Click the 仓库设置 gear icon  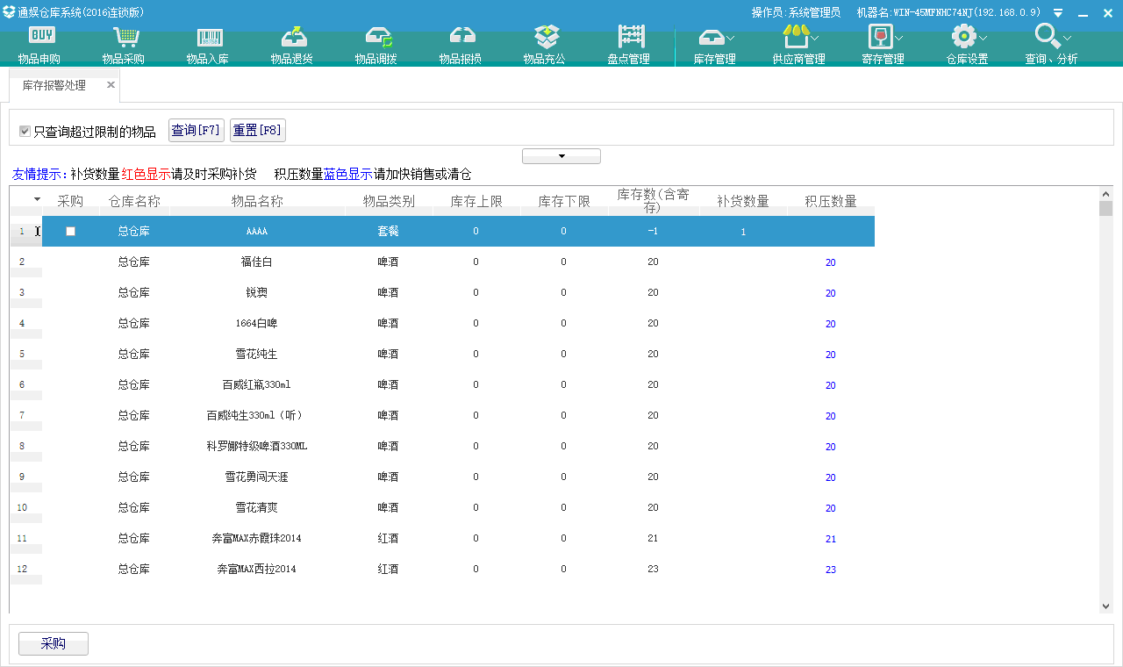[x=964, y=36]
